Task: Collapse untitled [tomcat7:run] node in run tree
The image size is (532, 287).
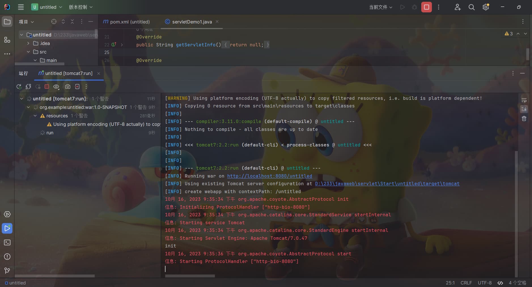Action: [x=22, y=99]
